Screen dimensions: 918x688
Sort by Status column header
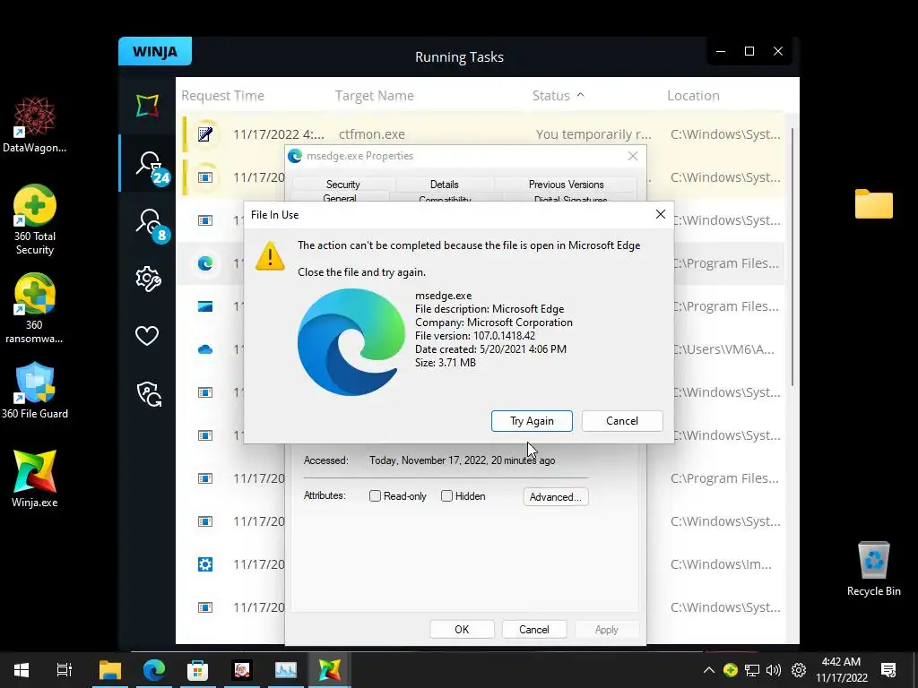pyautogui.click(x=558, y=95)
